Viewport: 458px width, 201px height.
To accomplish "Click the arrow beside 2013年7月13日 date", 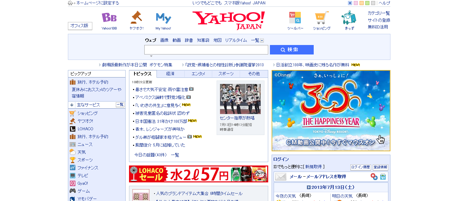I will tap(309, 187).
